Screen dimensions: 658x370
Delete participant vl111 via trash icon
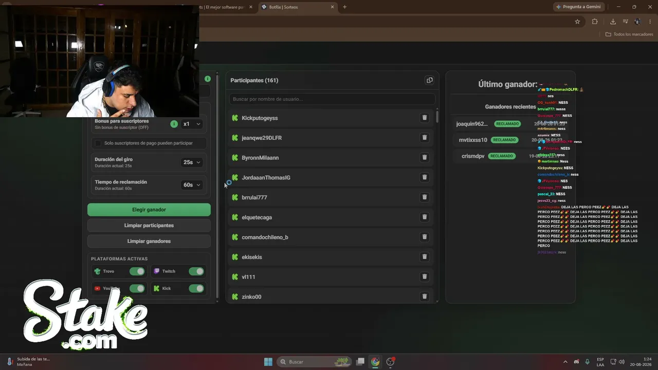[x=425, y=276]
